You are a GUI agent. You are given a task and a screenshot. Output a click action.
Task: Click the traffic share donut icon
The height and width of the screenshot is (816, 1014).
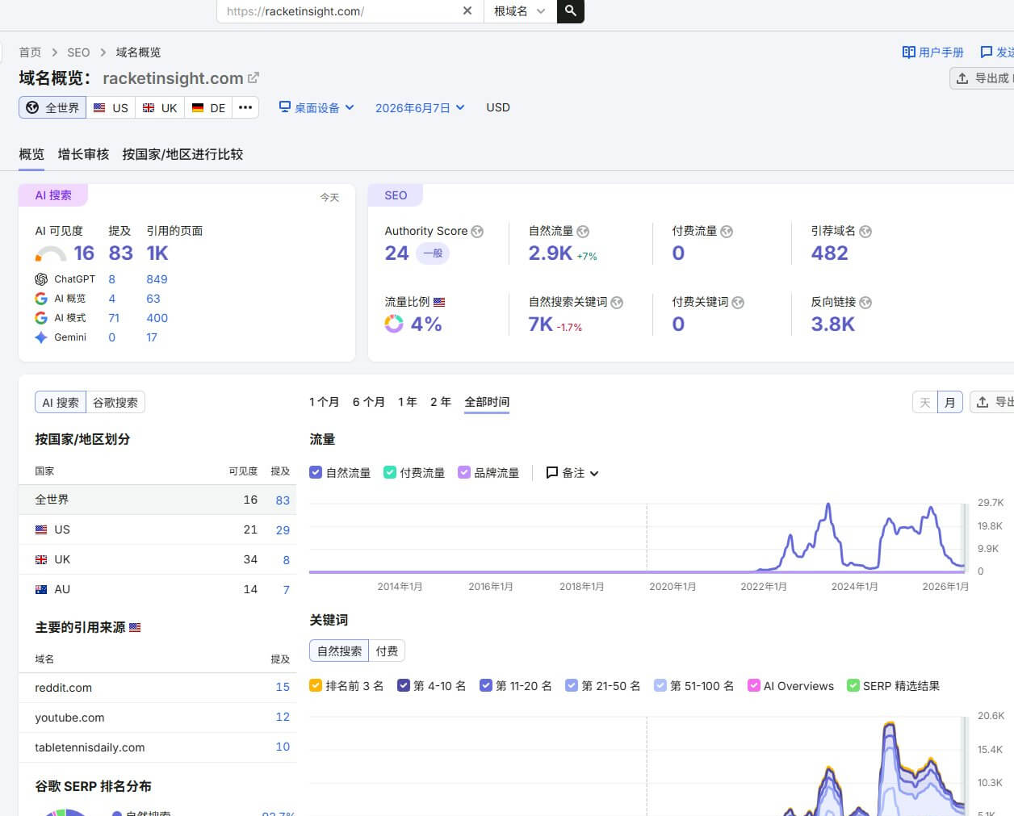pyautogui.click(x=394, y=324)
